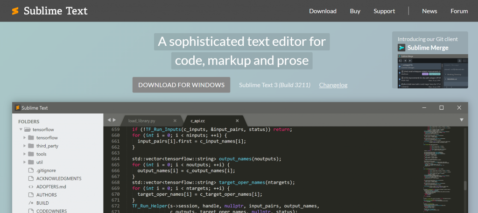Click the Sublime Text editor window title icon

coord(17,108)
